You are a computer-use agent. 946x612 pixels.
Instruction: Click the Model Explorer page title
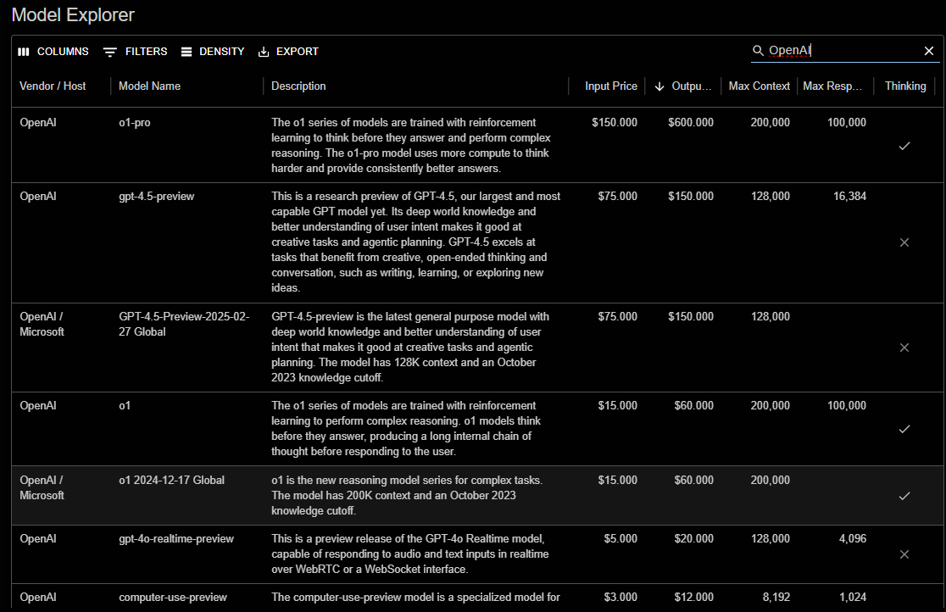coord(73,15)
